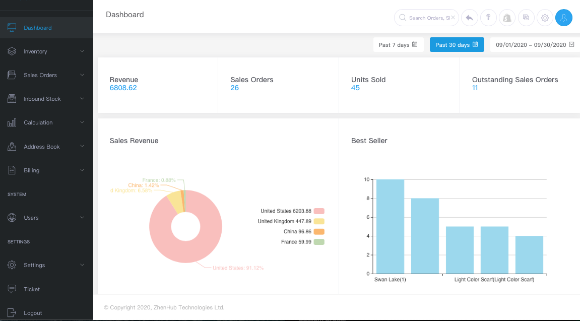Viewport: 580px width, 321px height.
Task: Expand the Sales Orders submenu
Action: point(46,75)
